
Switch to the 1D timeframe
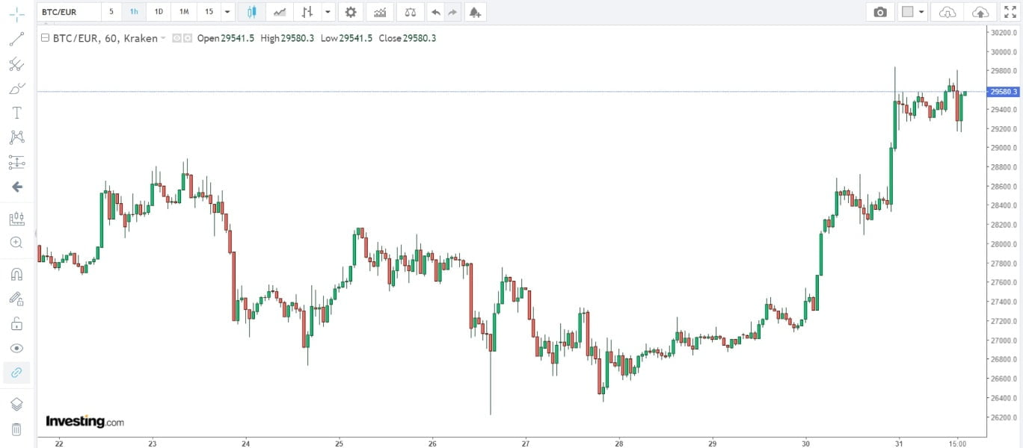tap(159, 12)
